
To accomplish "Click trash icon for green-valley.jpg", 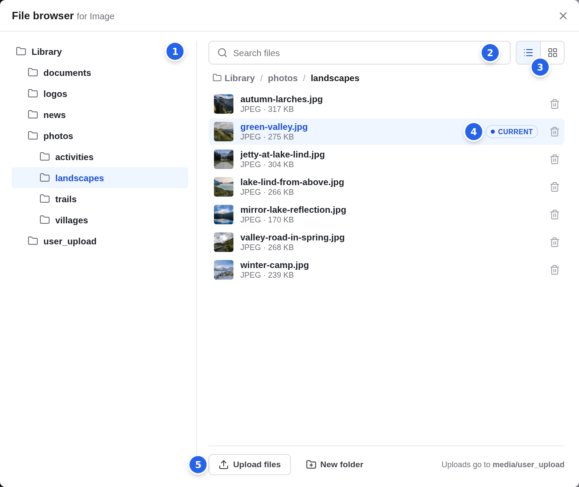I will coord(554,132).
